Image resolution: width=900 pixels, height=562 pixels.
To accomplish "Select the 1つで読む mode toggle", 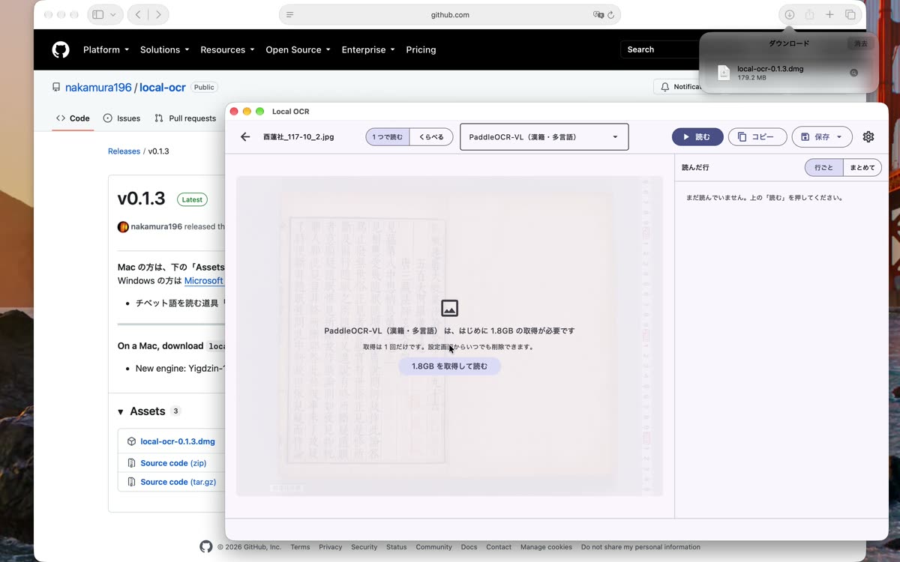I will click(x=388, y=137).
